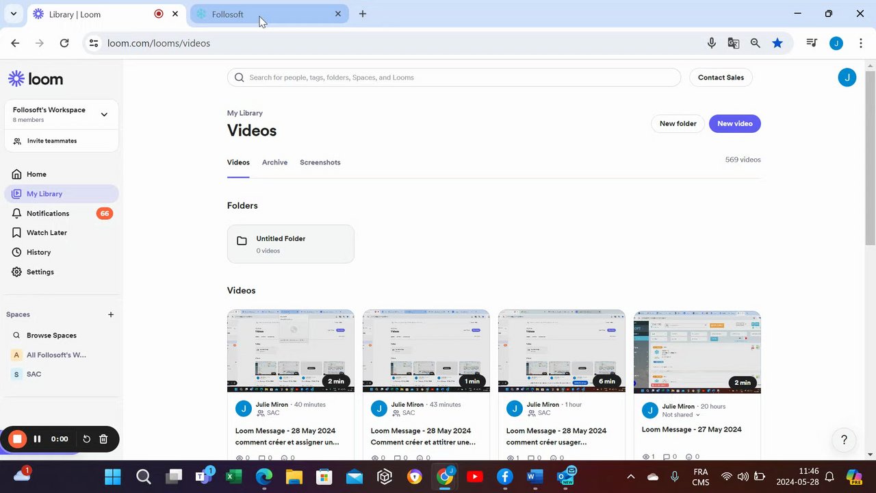Click the New video button
The height and width of the screenshot is (493, 876).
click(x=735, y=124)
